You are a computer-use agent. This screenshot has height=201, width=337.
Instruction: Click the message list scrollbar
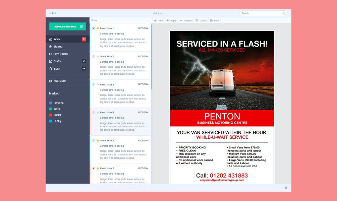[152, 57]
